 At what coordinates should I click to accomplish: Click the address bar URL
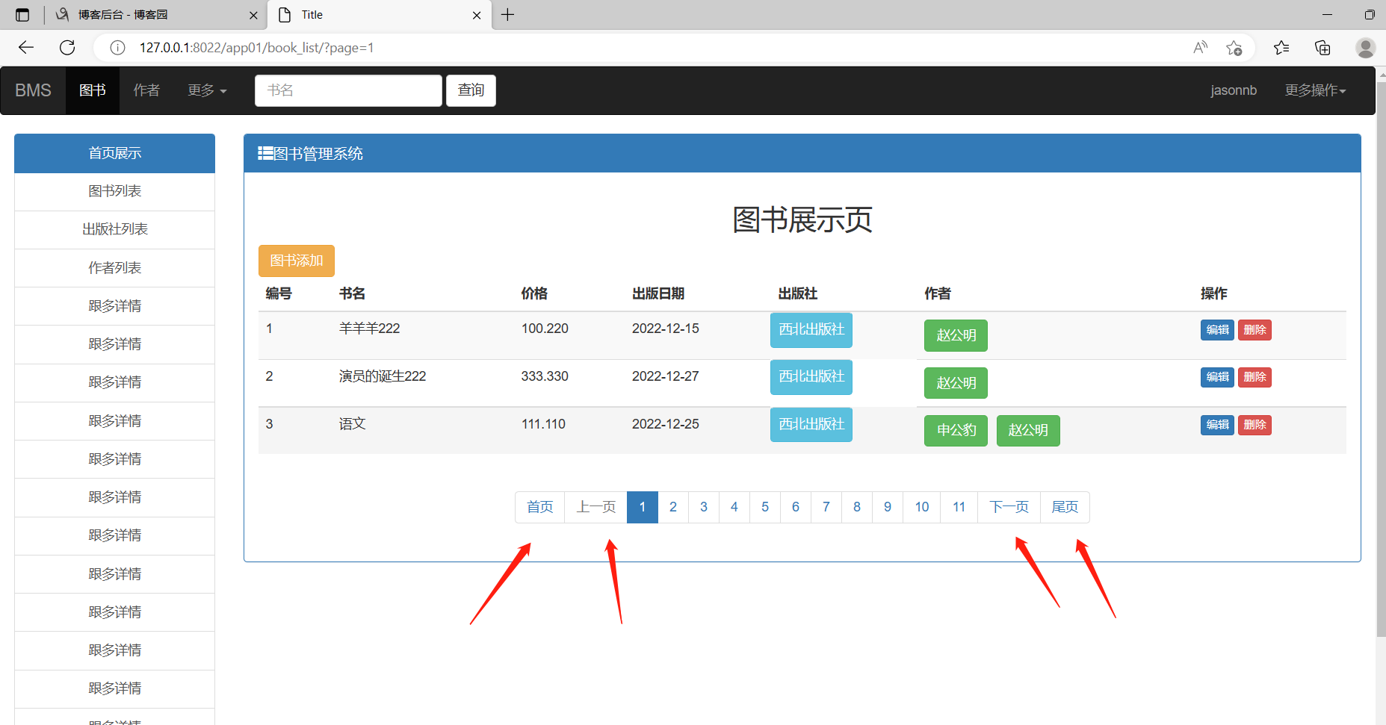click(256, 48)
